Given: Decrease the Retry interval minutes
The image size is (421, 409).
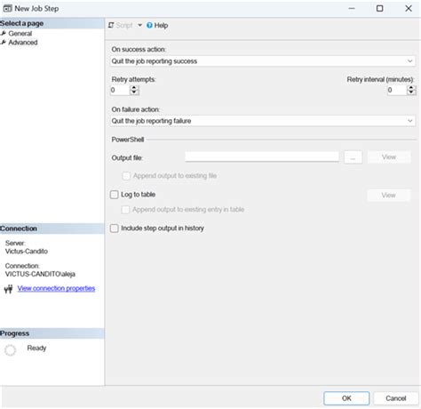Looking at the screenshot, I should [411, 92].
